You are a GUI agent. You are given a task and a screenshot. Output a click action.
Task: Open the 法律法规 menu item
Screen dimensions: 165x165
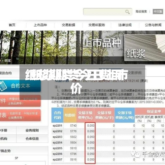(125, 25)
